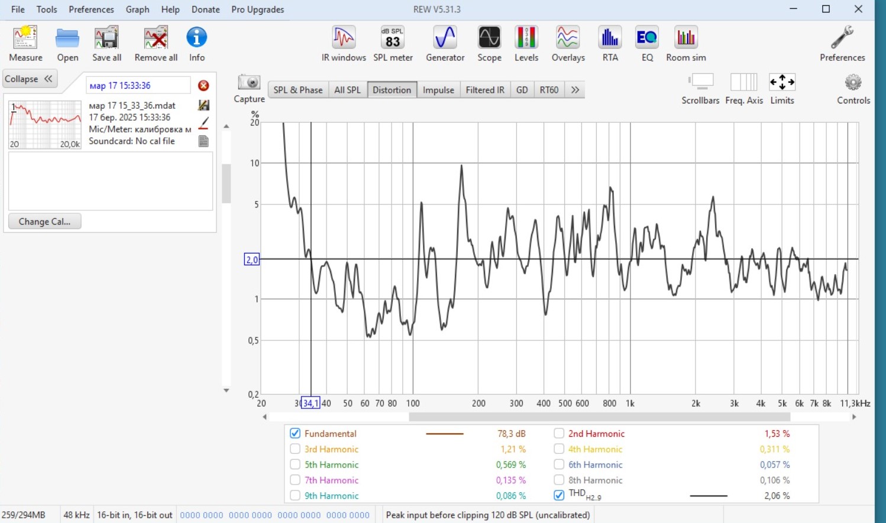The height and width of the screenshot is (523, 886).
Task: Toggle graph Scrollbars
Action: click(701, 82)
